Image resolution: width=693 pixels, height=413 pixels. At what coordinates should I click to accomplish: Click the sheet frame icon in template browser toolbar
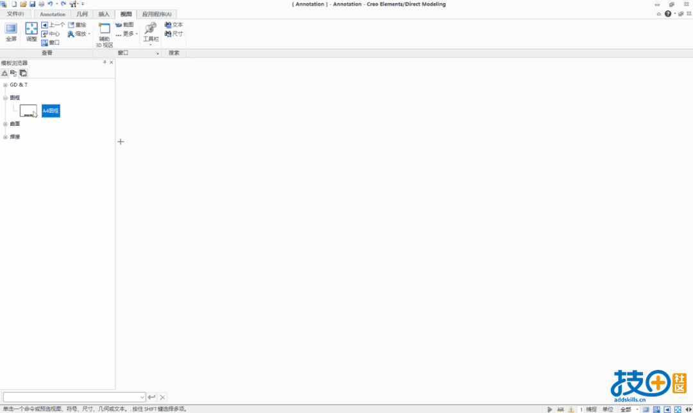tap(23, 73)
